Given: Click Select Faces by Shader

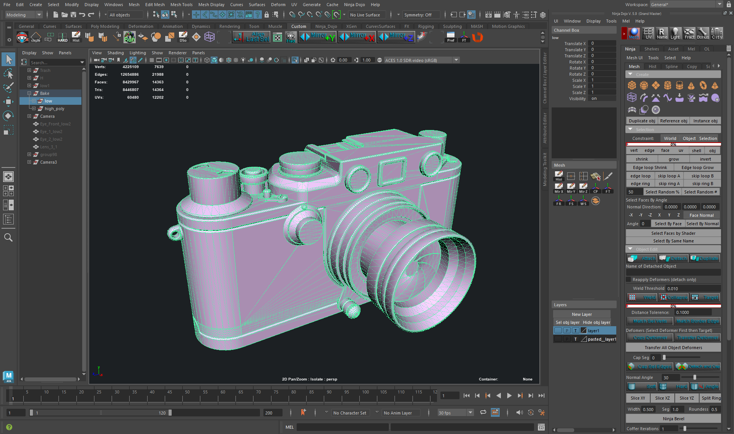Looking at the screenshot, I should [x=673, y=233].
